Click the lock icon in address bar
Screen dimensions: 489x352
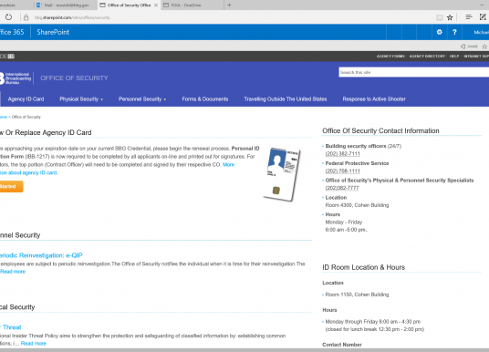click(26, 17)
